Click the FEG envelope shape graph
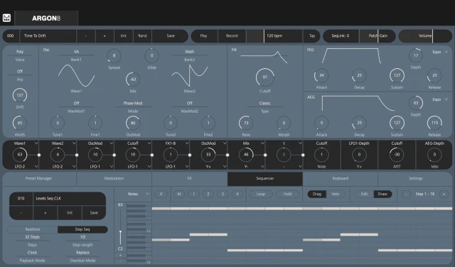 (351, 55)
